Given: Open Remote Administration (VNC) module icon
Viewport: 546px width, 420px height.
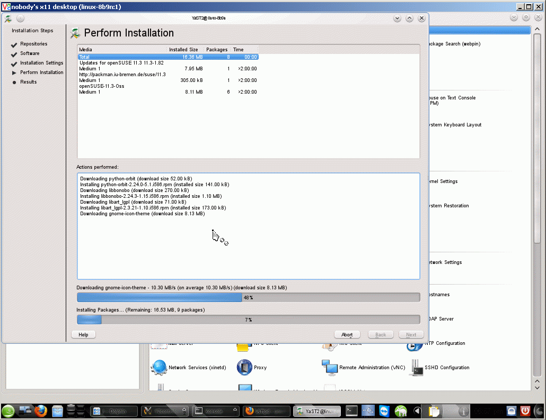Looking at the screenshot, I should (330, 368).
